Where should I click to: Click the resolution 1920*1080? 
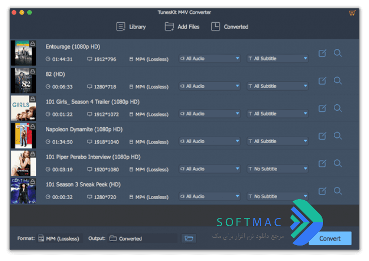(106, 169)
